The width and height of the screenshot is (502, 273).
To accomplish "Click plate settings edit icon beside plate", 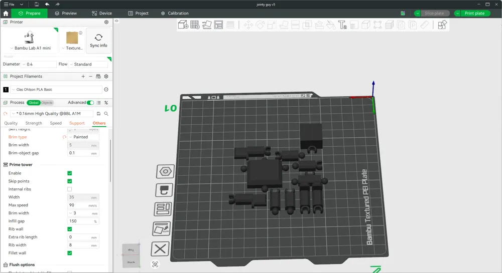I will point(162,228).
